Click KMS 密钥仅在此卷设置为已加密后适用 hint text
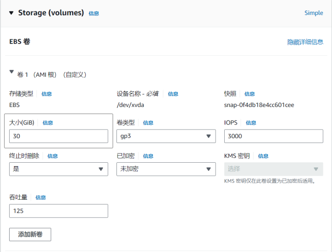The image size is (332, 252). click(x=269, y=181)
